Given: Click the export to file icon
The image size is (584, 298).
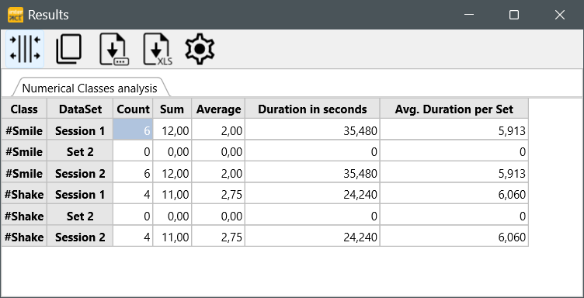Looking at the screenshot, I should pyautogui.click(x=114, y=49).
